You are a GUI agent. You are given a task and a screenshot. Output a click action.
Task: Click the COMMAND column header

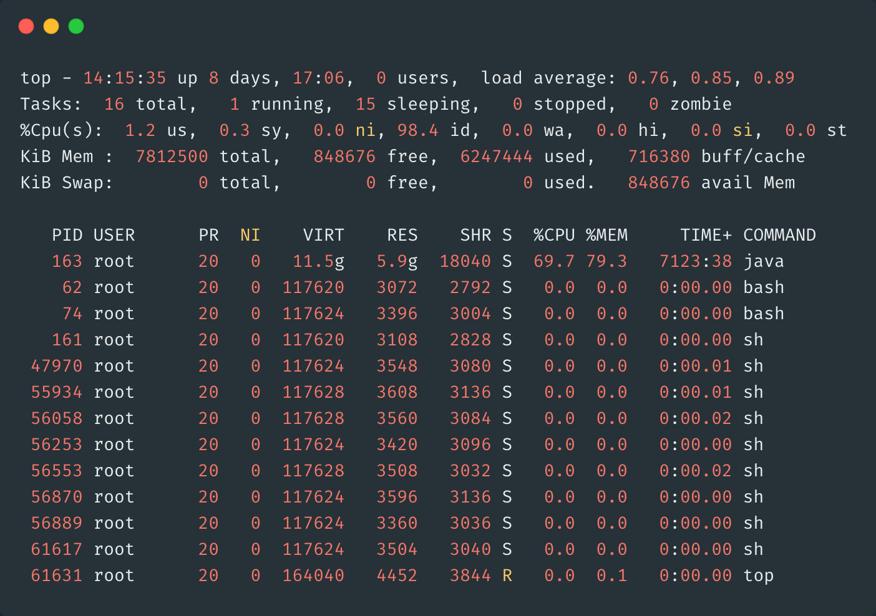[x=780, y=235]
